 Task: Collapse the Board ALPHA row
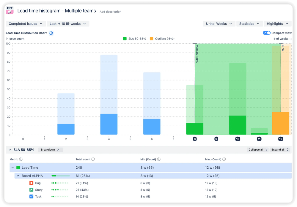[x=18, y=176]
